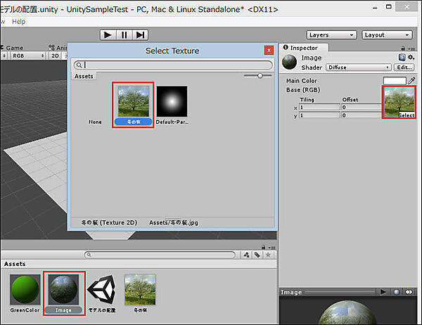Open the material settings gear icon

click(411, 57)
